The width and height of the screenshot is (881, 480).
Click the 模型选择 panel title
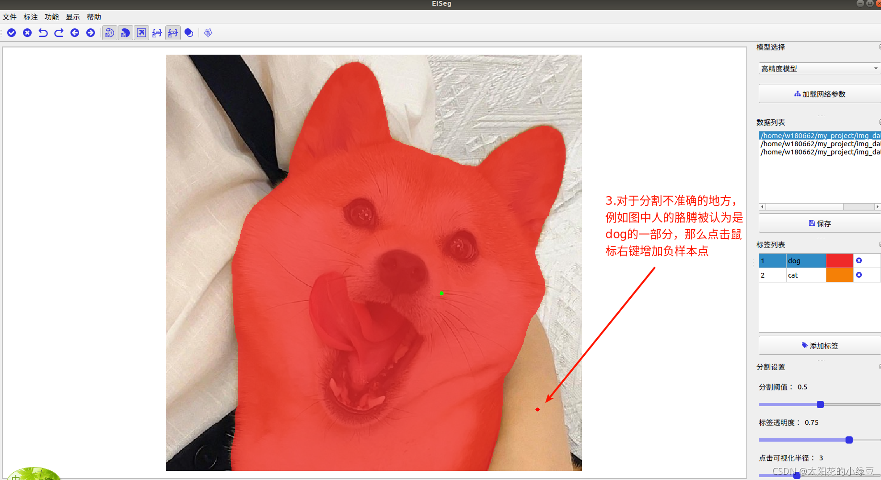pyautogui.click(x=771, y=47)
